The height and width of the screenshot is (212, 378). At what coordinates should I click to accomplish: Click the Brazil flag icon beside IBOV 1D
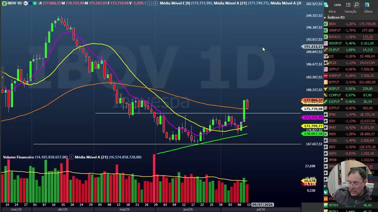(4, 3)
